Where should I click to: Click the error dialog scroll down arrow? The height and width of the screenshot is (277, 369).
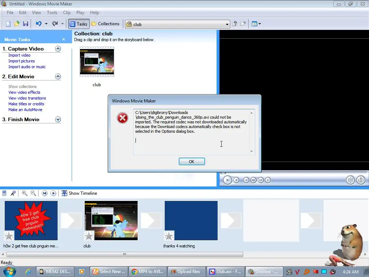[x=252, y=151]
